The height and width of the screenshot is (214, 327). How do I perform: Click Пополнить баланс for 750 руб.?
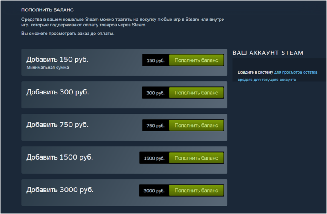pyautogui.click(x=196, y=125)
